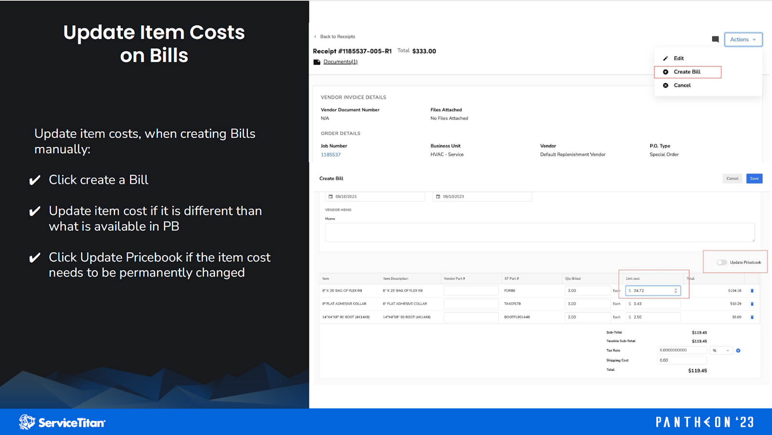The width and height of the screenshot is (772, 435).
Task: Click the blue plus icon beside Tax Rate
Action: point(738,350)
